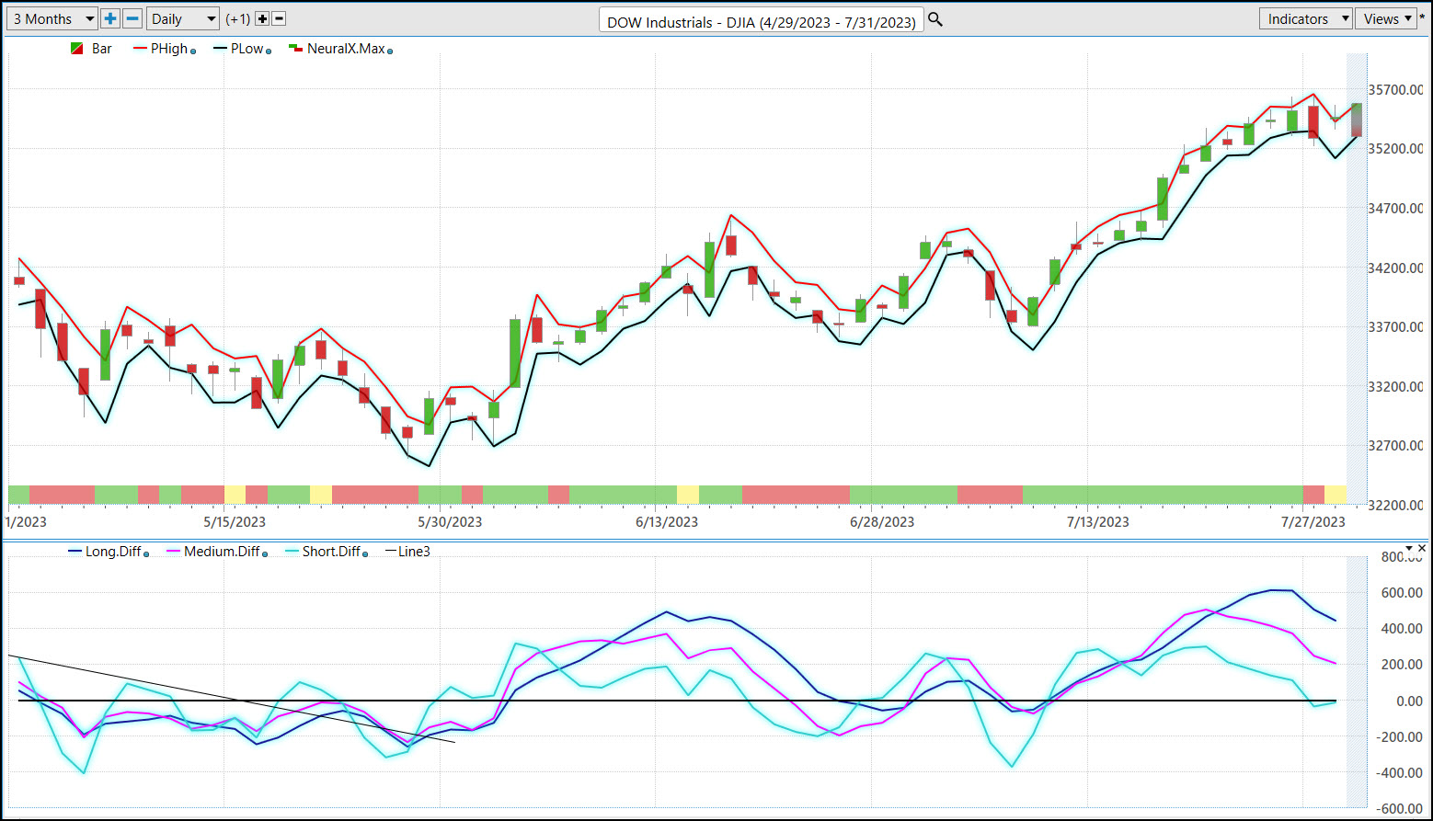Screen dimensions: 1433x821
Task: Click the black plus forecast-bars button
Action: click(x=262, y=19)
